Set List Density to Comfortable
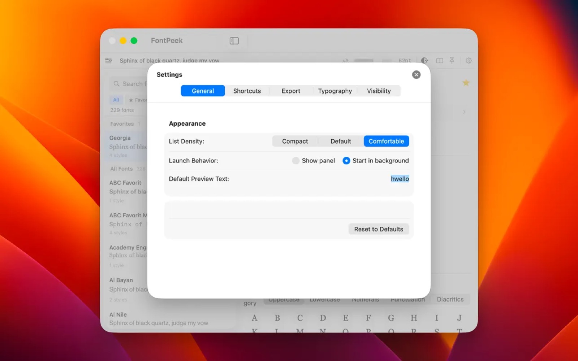 point(386,141)
